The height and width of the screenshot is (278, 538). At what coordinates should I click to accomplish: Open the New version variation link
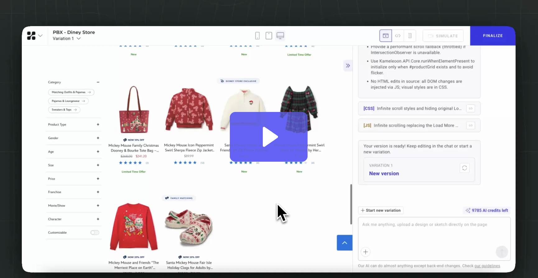click(x=384, y=174)
